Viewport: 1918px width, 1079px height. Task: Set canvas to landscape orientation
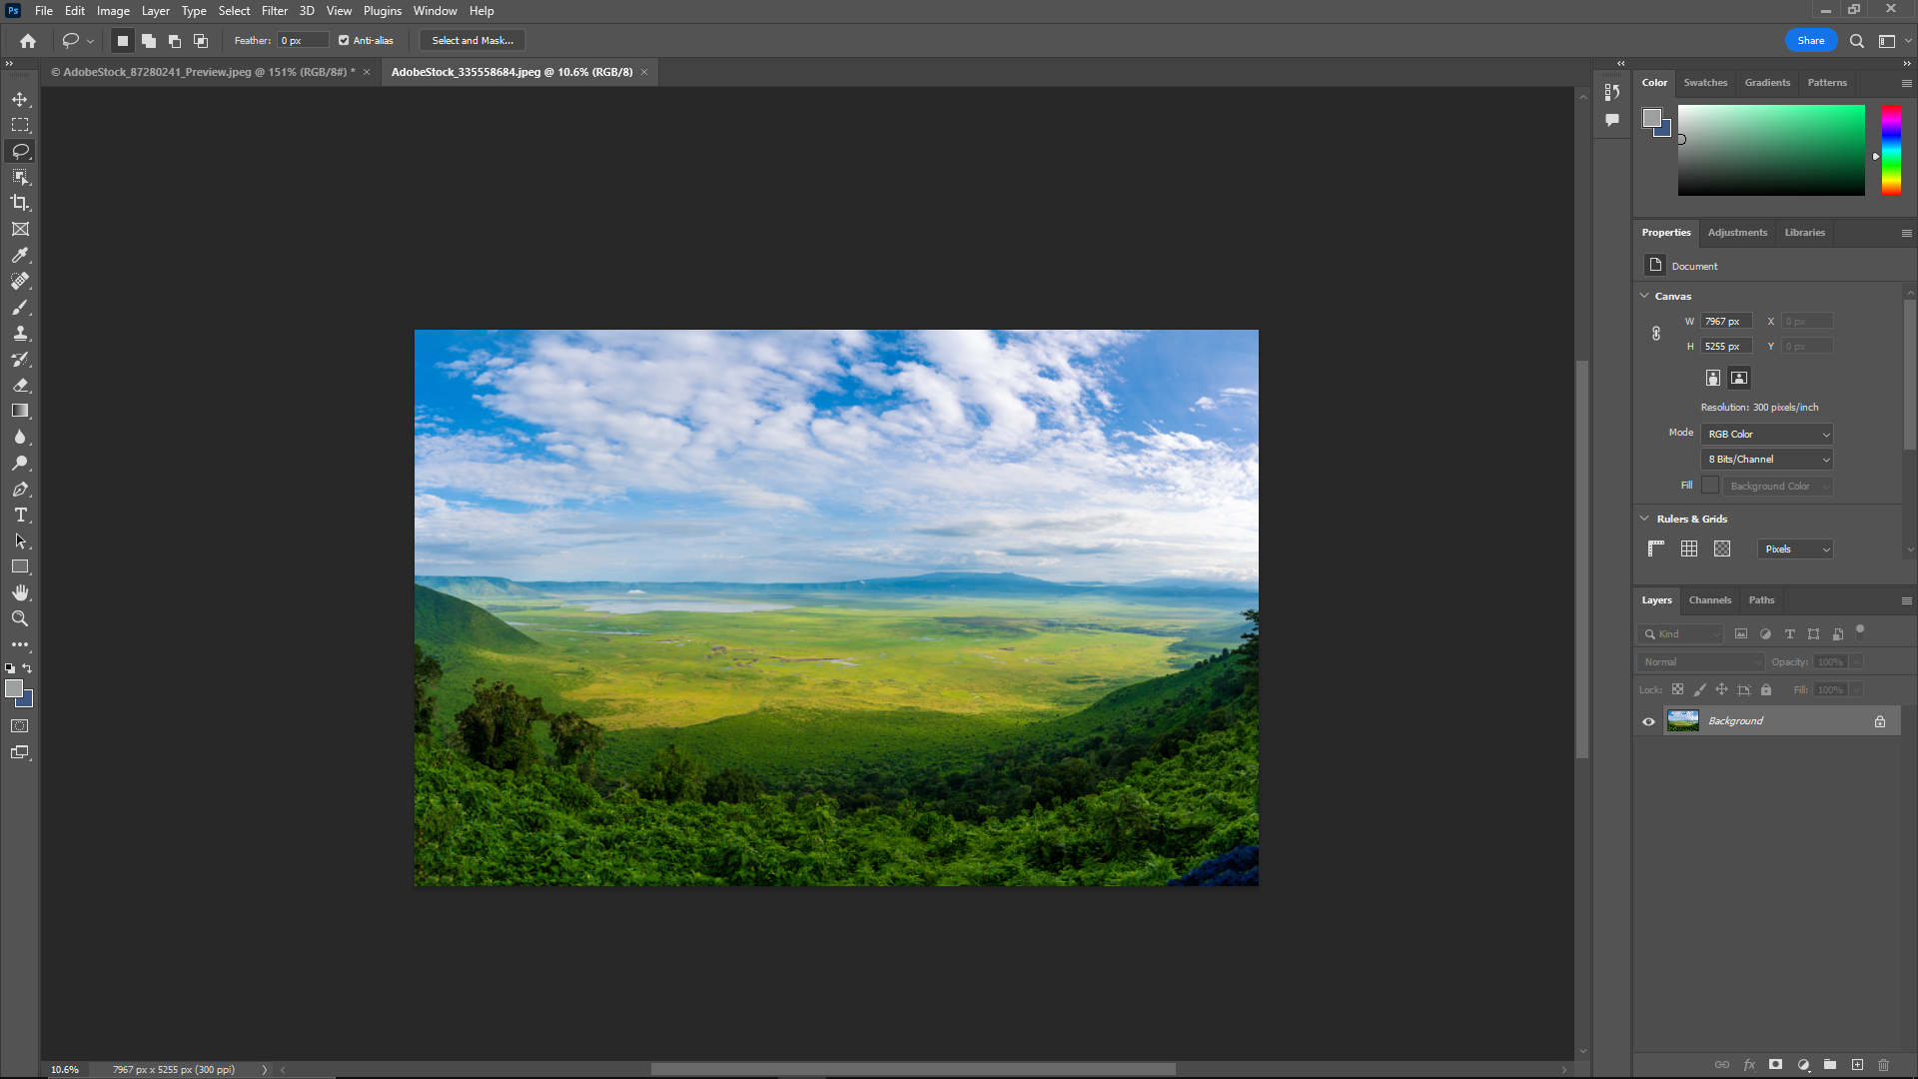[x=1739, y=378]
